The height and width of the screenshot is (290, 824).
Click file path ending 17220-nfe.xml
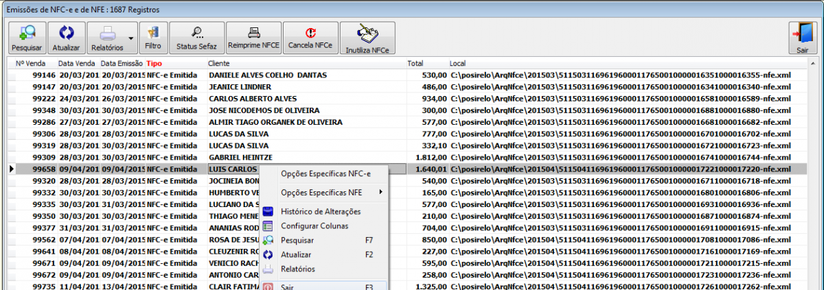click(x=621, y=169)
